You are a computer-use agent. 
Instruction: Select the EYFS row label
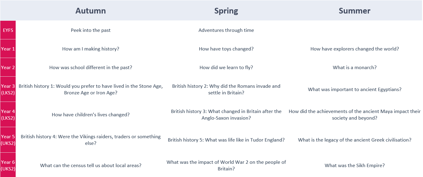pos(8,30)
